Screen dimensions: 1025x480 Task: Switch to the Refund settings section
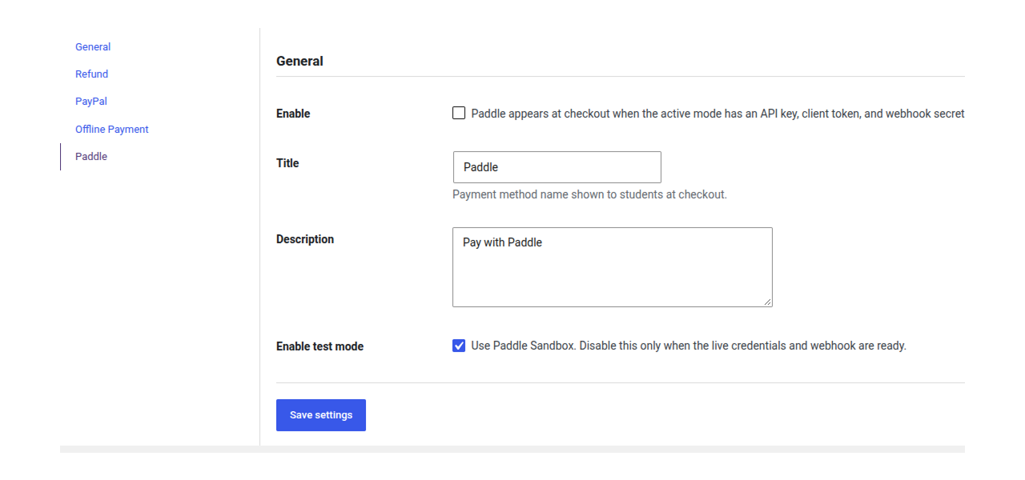[x=91, y=74]
